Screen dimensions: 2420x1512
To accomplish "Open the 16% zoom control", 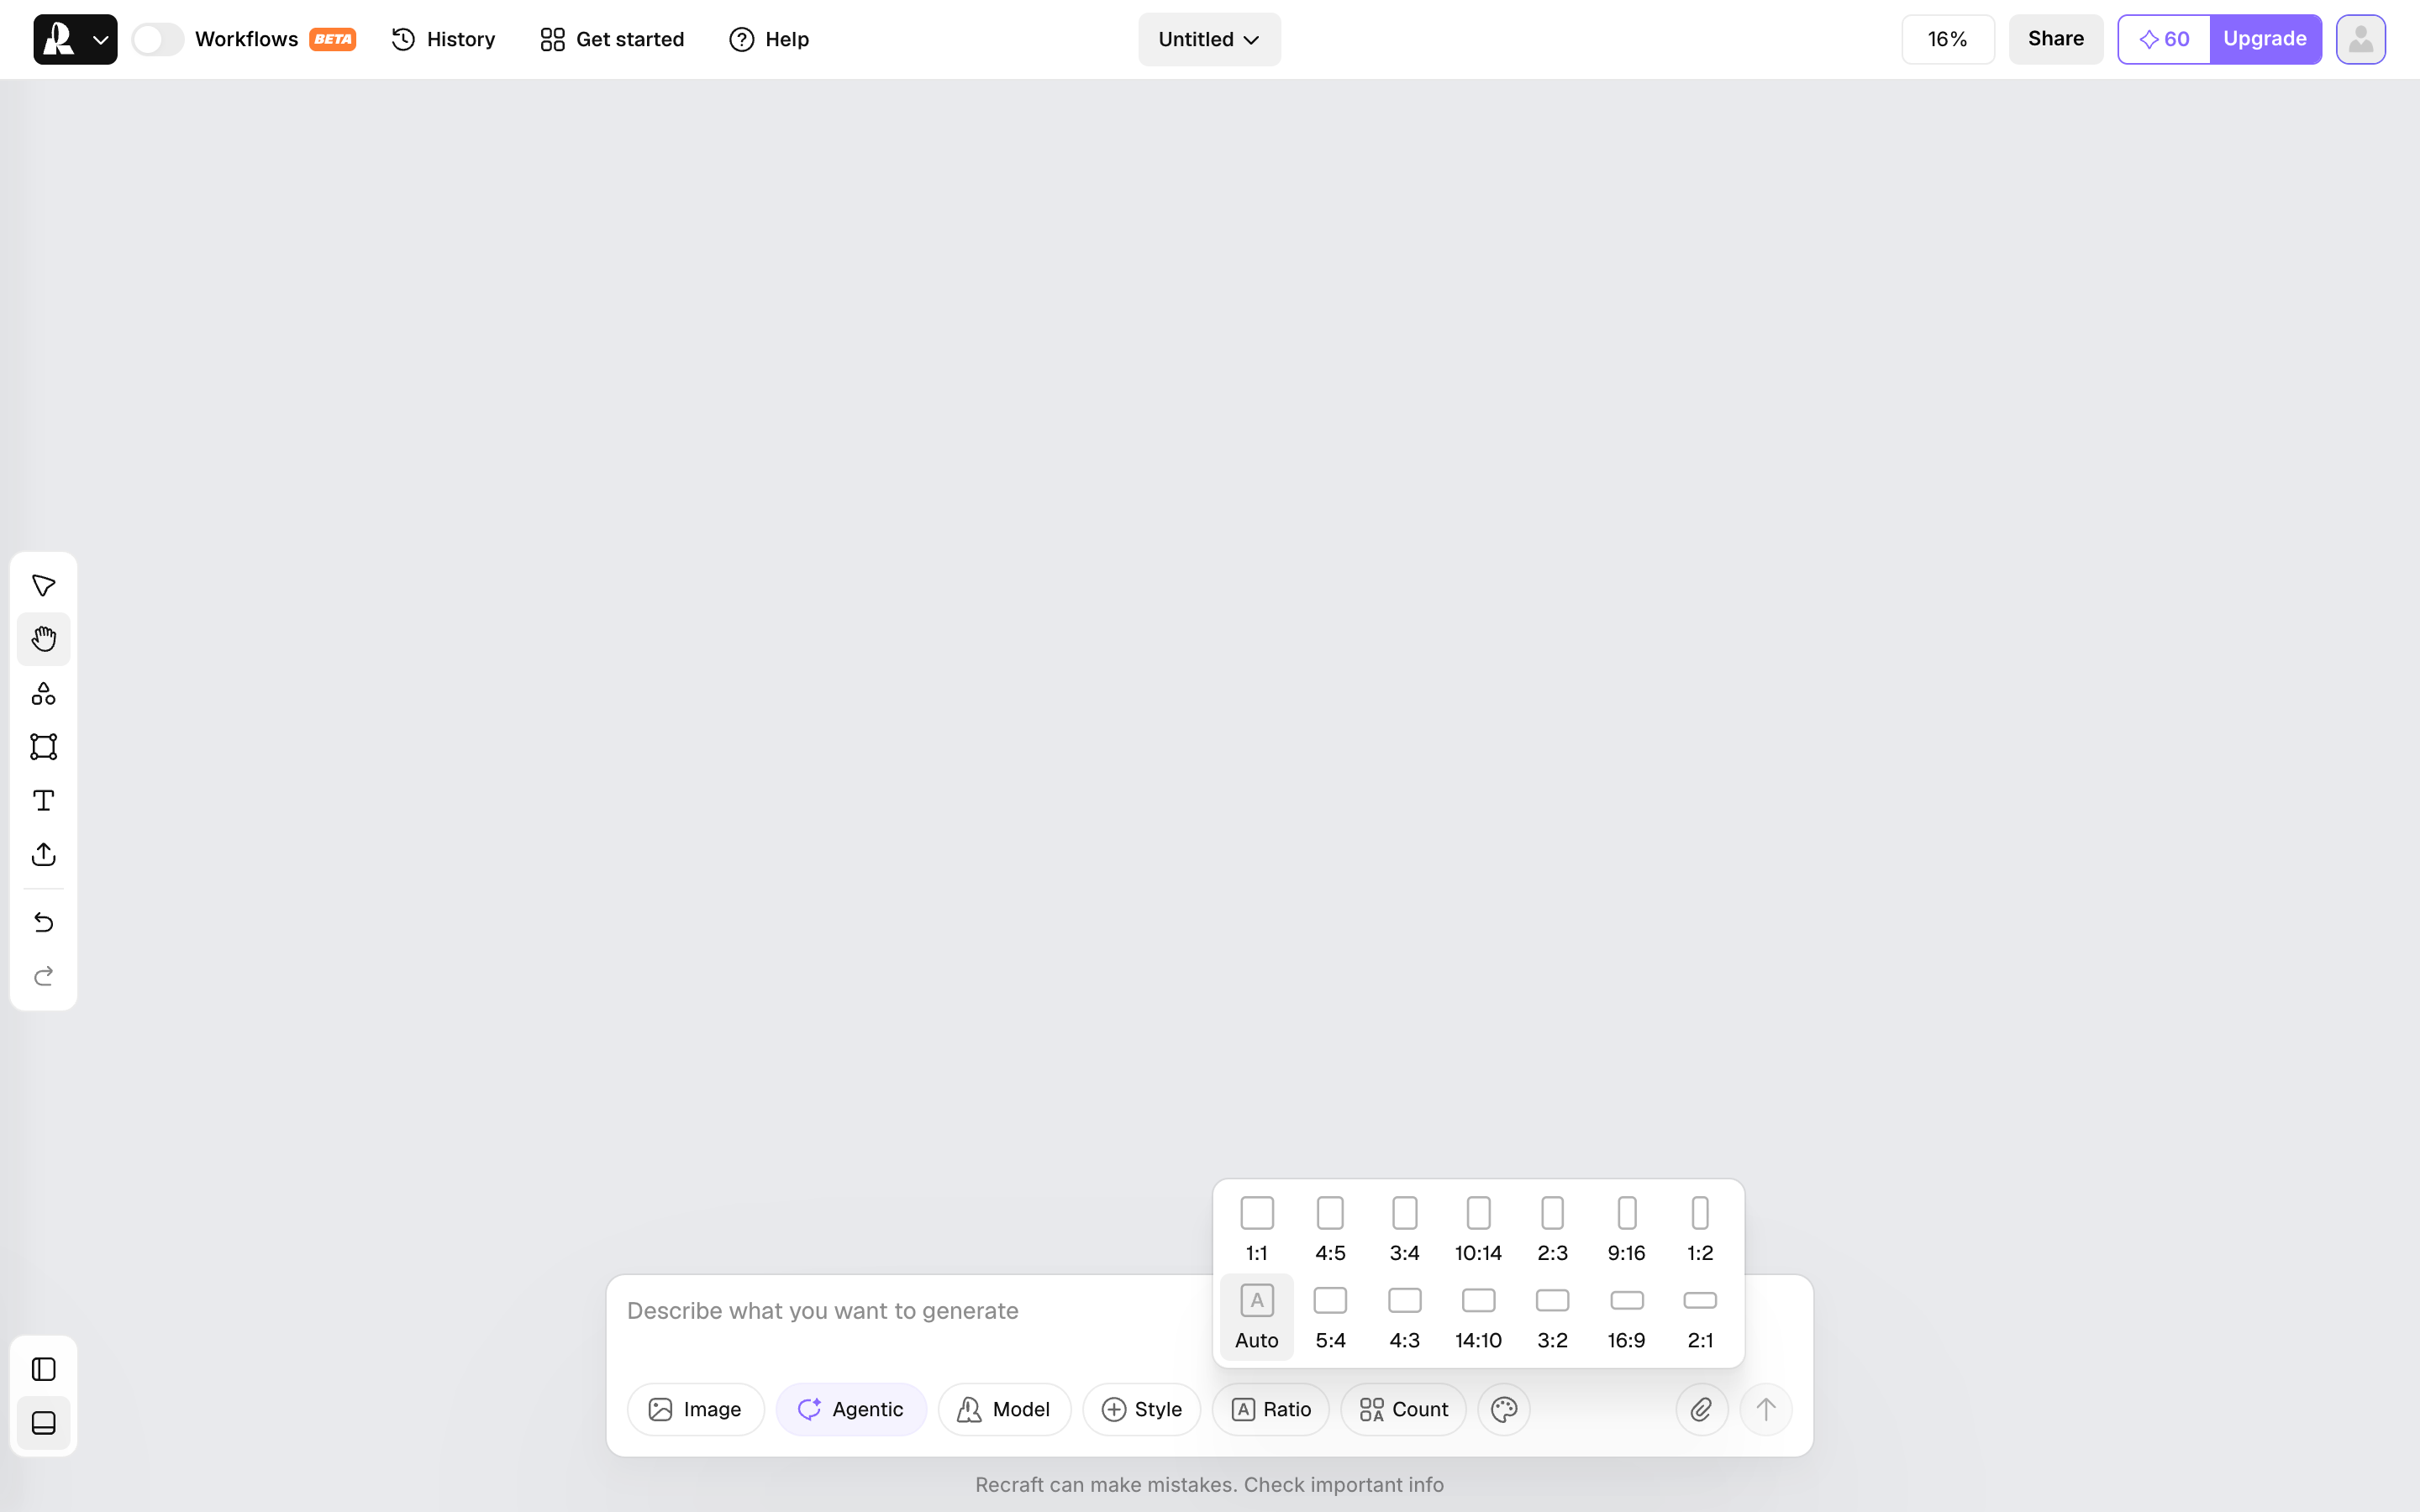I will [1947, 39].
